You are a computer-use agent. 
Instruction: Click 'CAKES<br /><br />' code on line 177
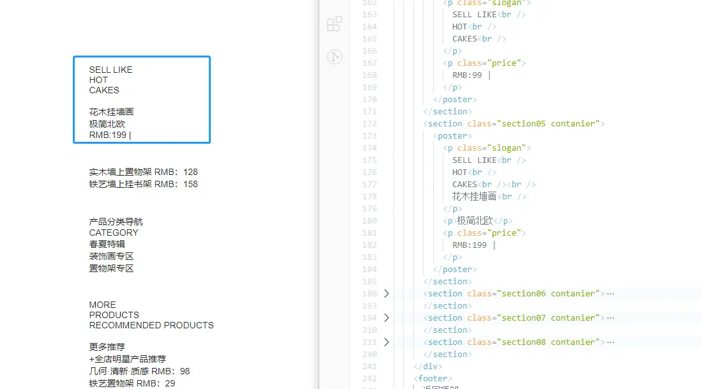point(494,185)
